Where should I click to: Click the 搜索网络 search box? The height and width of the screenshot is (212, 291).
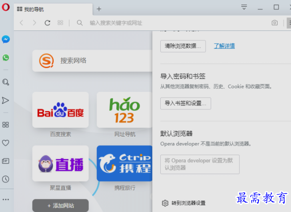[x=92, y=61]
